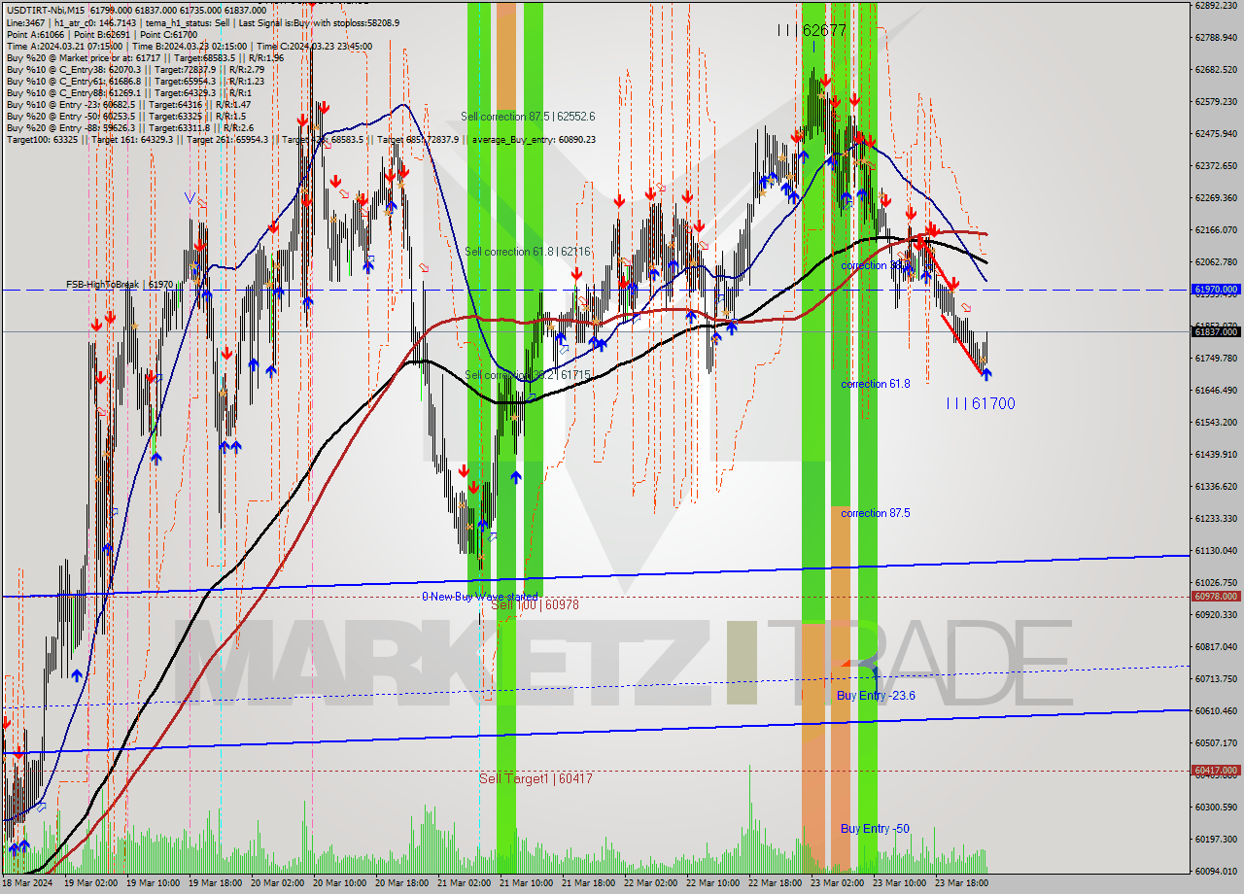Viewport: 1244px width, 894px height.
Task: Select the 22 Mar 10:00 time label
Action: tap(711, 883)
